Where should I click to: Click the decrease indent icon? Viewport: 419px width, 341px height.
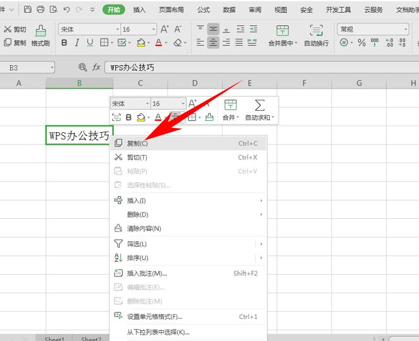pos(241,29)
